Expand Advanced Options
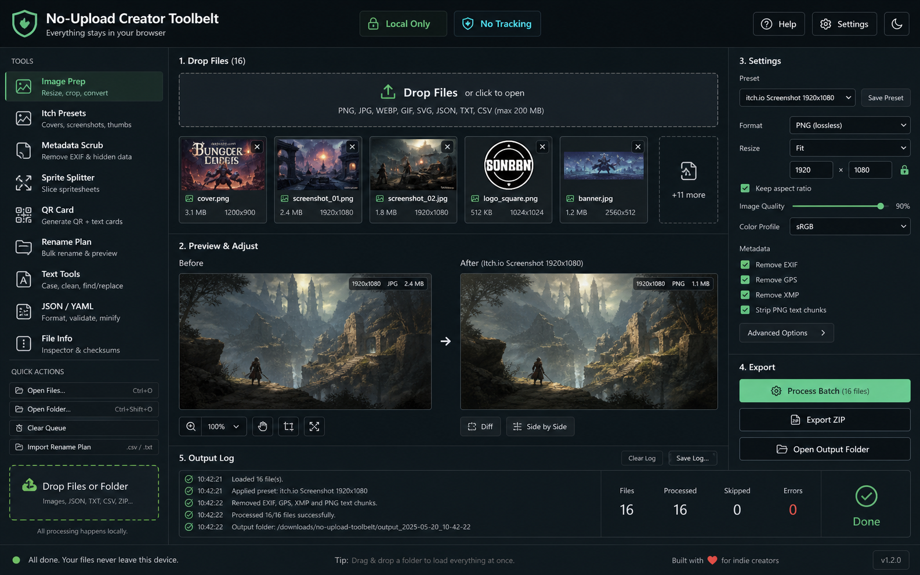 coord(787,333)
